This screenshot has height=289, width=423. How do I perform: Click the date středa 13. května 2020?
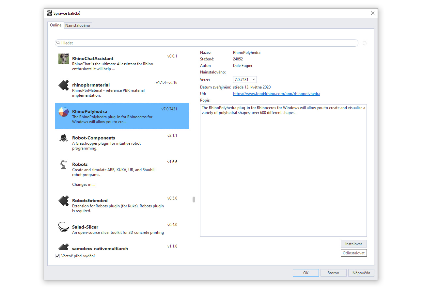[252, 87]
